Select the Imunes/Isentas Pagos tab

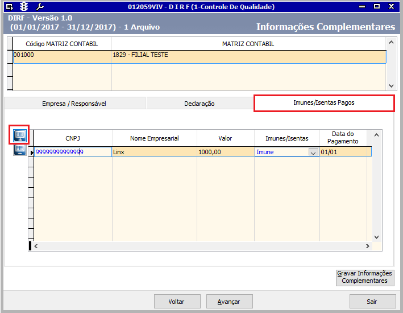[324, 102]
